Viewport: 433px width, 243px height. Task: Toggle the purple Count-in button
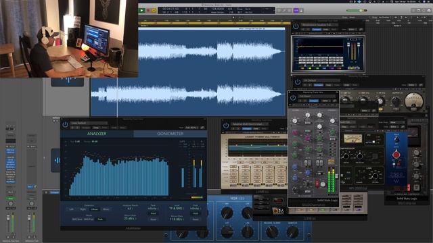296,11
